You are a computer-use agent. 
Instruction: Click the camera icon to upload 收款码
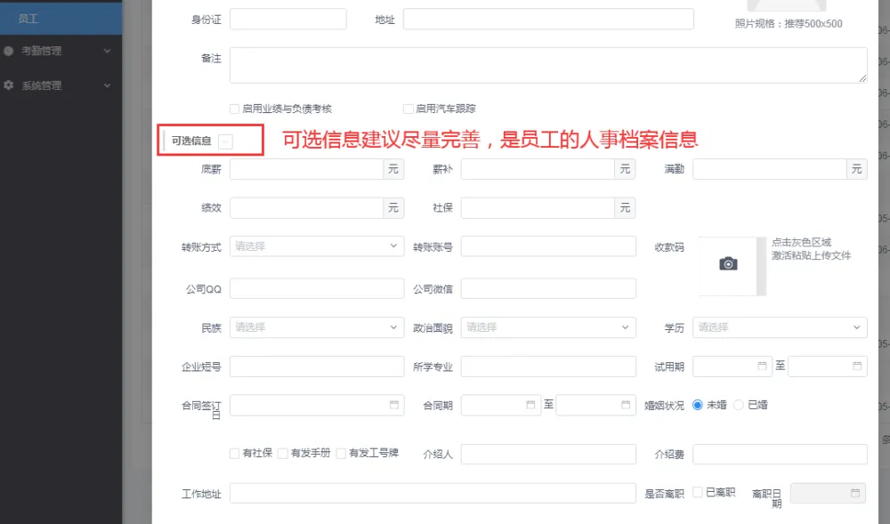tap(728, 264)
